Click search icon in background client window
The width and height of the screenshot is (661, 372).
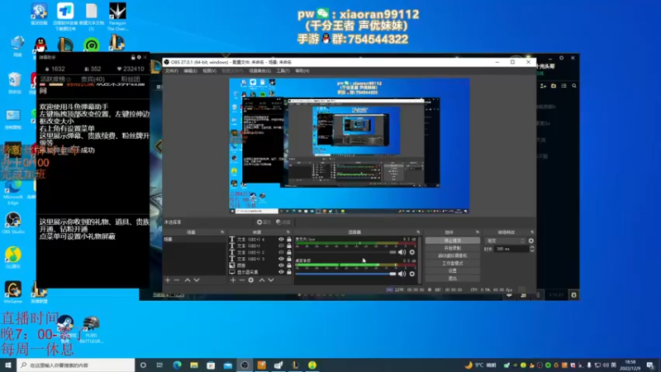(x=574, y=86)
